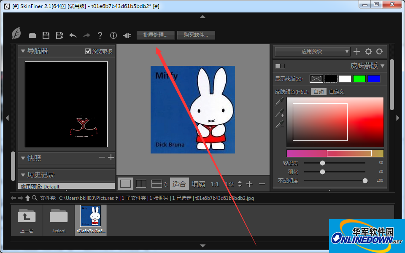Collapse the 导航器 panel

[x=23, y=51]
